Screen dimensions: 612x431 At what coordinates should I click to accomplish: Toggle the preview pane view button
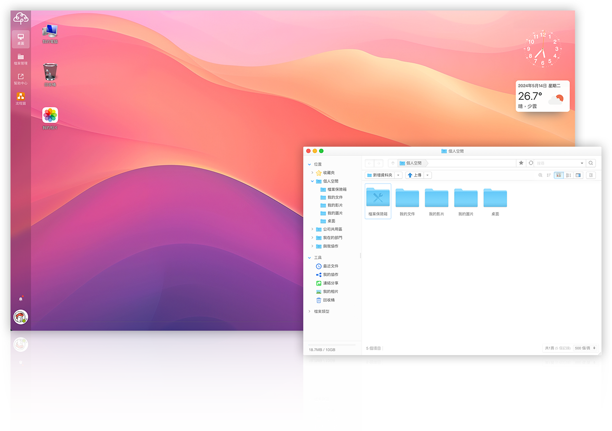click(x=579, y=176)
